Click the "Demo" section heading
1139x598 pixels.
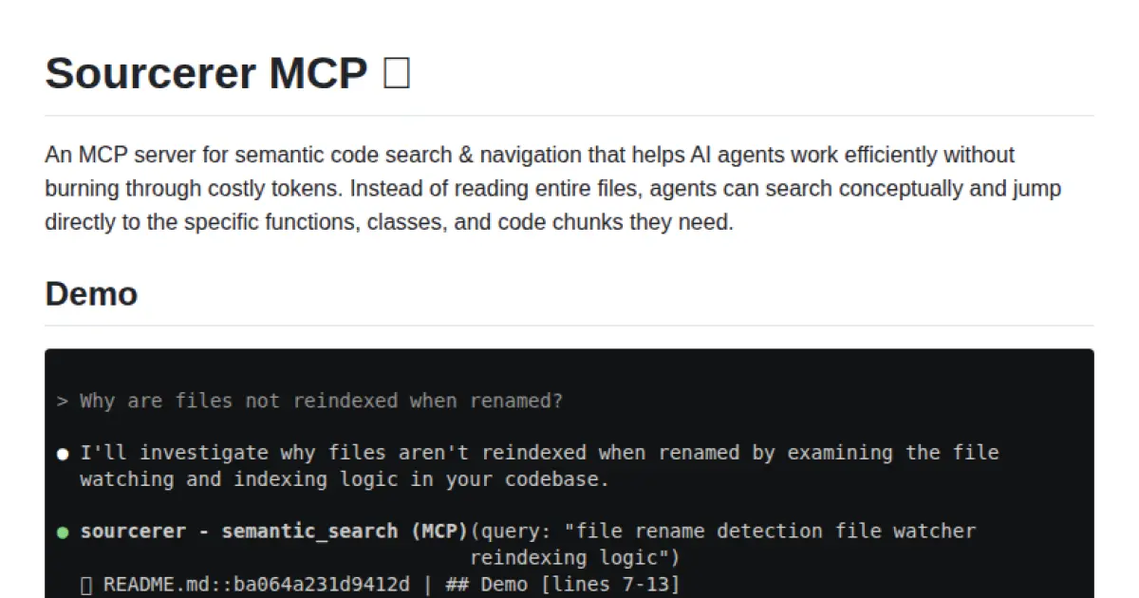pos(91,294)
